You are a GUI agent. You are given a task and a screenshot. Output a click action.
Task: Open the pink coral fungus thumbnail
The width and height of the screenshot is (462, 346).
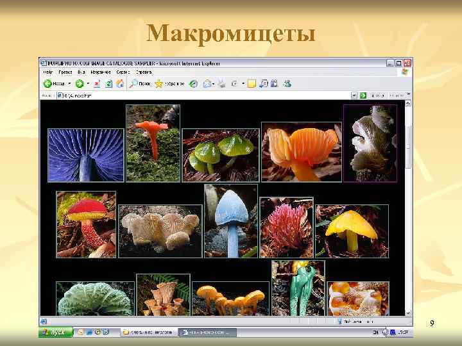pyautogui.click(x=286, y=227)
